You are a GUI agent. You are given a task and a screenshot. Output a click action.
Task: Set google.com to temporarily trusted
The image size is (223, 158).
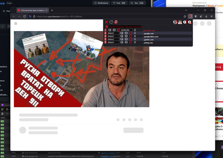[122, 33]
